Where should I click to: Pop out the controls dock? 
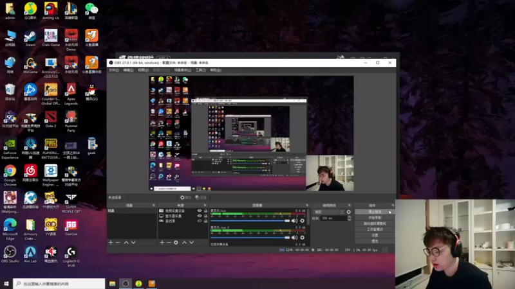point(393,206)
